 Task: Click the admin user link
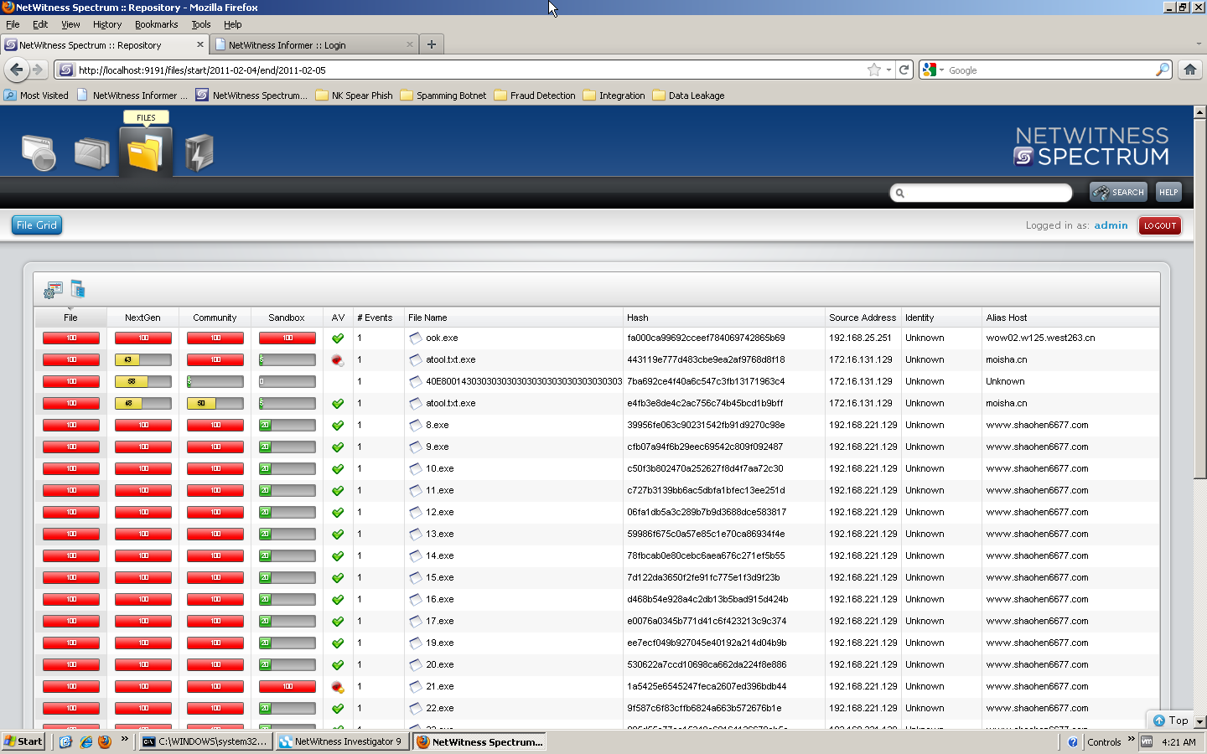pos(1111,225)
